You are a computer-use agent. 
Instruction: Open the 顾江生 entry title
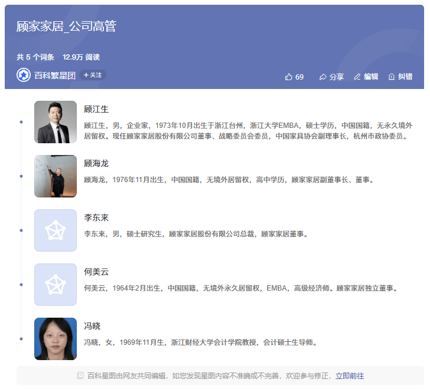click(96, 109)
